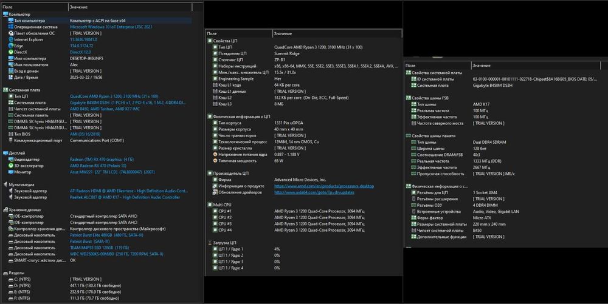Open the Patriot Burst Elite 480GB link
Viewport: 608px width, 304px height.
[106, 235]
